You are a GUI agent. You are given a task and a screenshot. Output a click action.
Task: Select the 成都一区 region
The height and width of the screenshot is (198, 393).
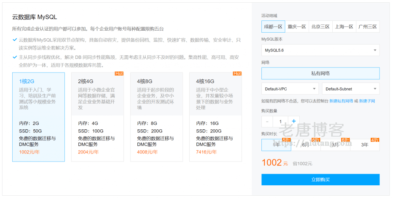click(273, 26)
